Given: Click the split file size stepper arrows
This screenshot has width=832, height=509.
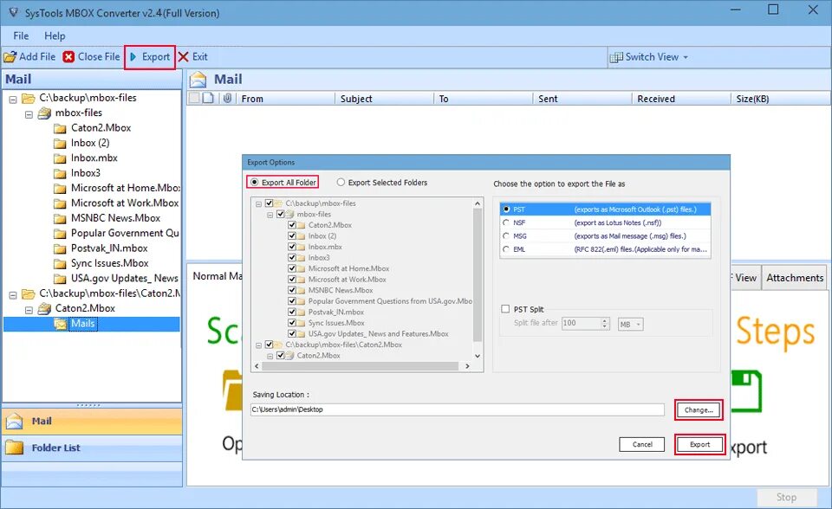Looking at the screenshot, I should click(605, 324).
